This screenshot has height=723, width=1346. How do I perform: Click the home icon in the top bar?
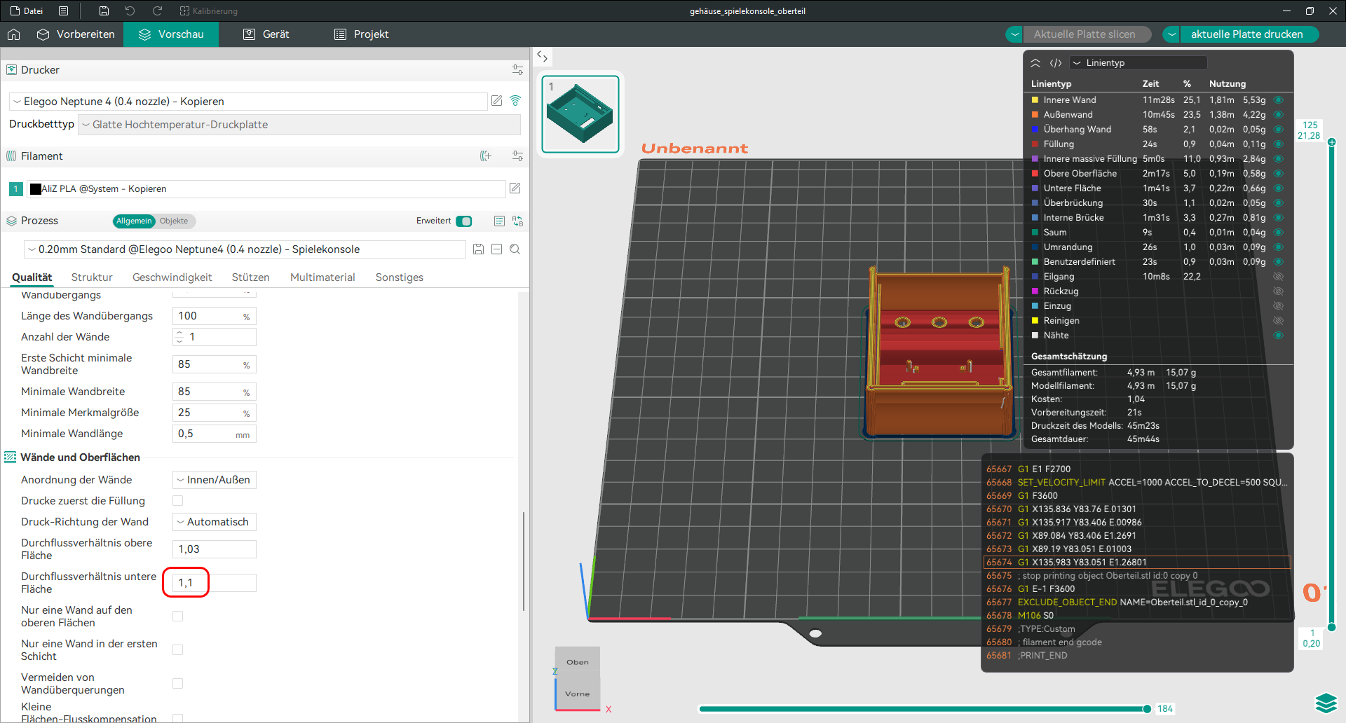point(14,34)
